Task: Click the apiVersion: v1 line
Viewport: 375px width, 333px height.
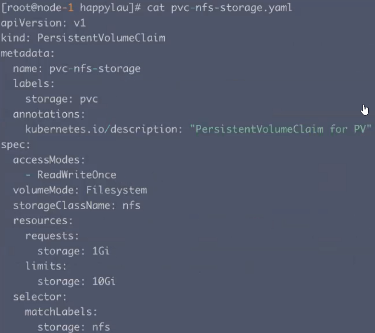Action: pyautogui.click(x=43, y=23)
